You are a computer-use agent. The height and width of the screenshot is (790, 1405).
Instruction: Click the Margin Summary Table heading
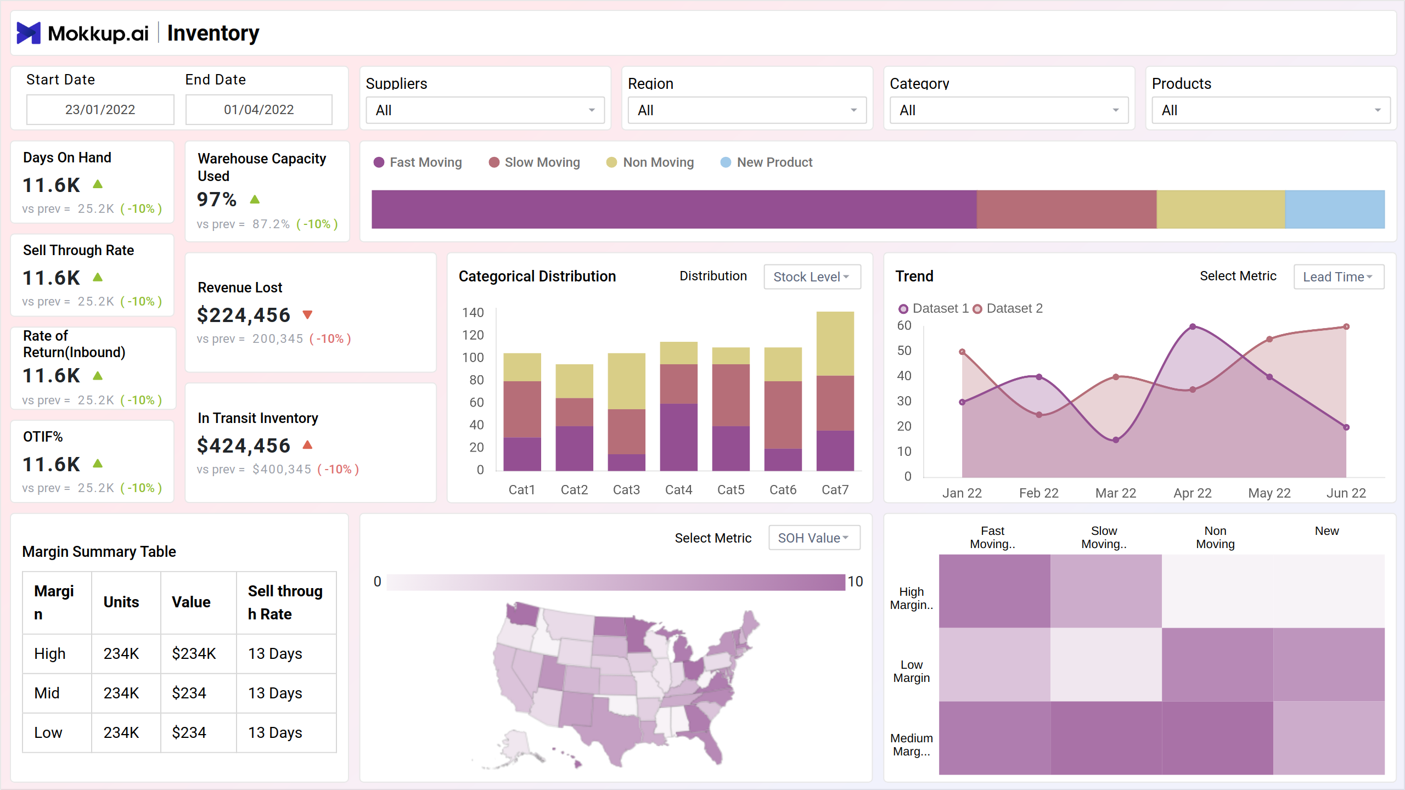click(x=99, y=551)
